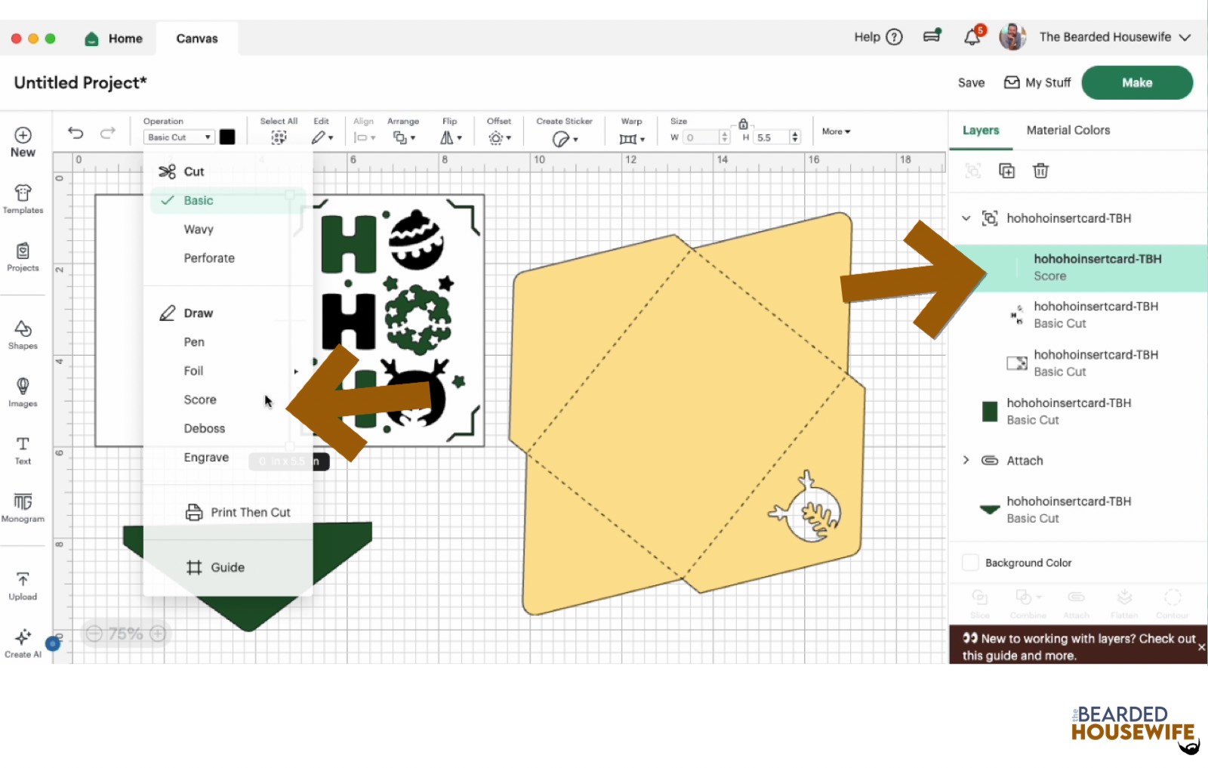Open the Templates panel in sidebar
This screenshot has width=1208, height=768.
click(23, 199)
